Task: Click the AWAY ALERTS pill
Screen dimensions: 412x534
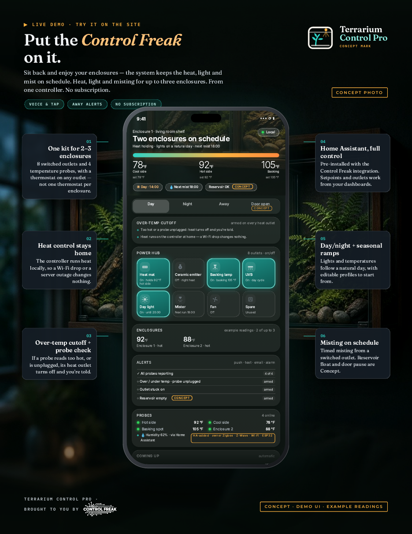Action: [x=87, y=104]
